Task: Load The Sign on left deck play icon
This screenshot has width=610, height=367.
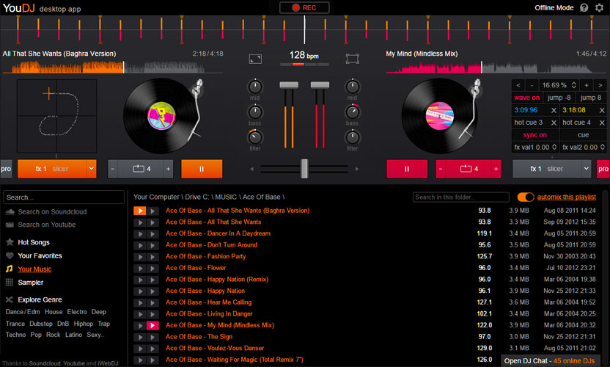Action: tap(140, 337)
